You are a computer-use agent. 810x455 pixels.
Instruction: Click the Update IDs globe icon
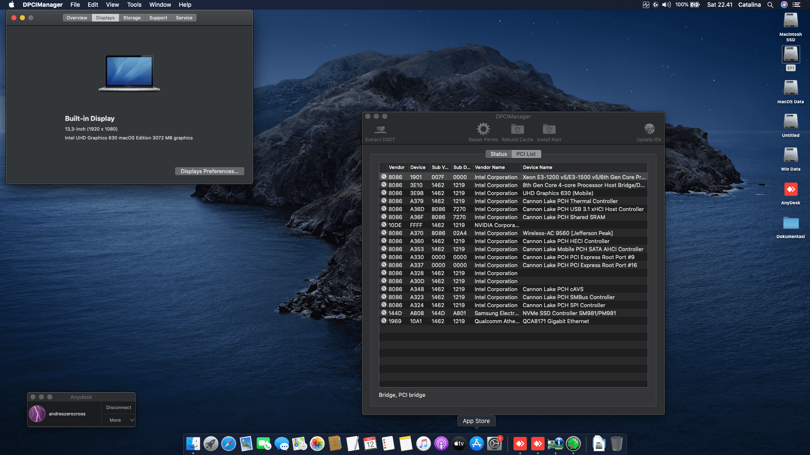pos(649,129)
